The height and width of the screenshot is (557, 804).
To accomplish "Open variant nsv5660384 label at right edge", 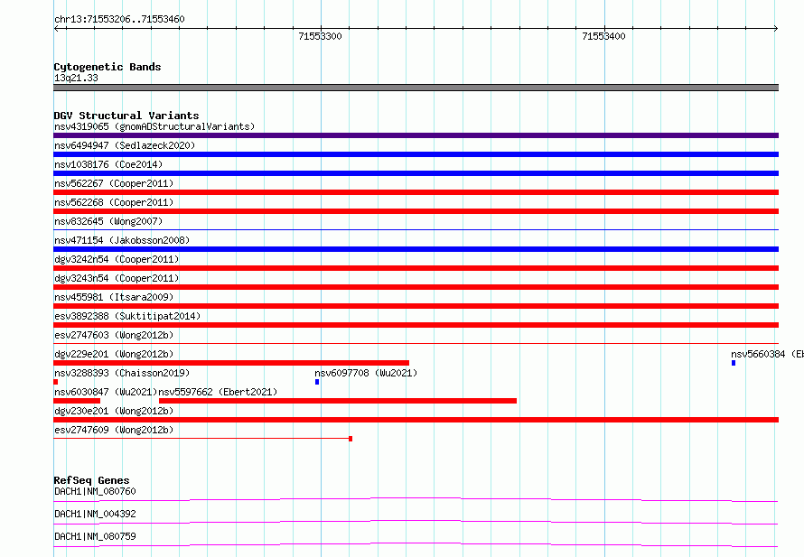I will tap(767, 354).
